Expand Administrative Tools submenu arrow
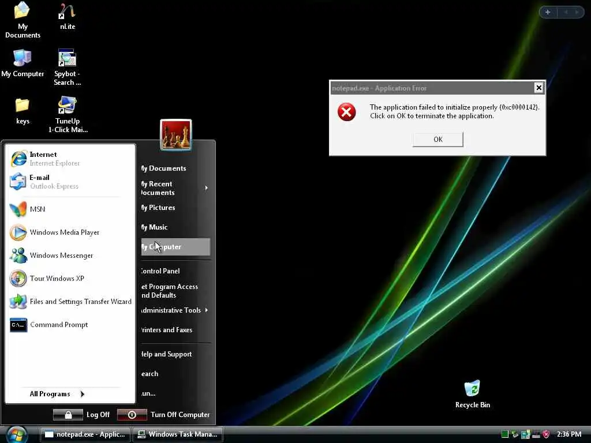The width and height of the screenshot is (591, 443). tap(206, 310)
